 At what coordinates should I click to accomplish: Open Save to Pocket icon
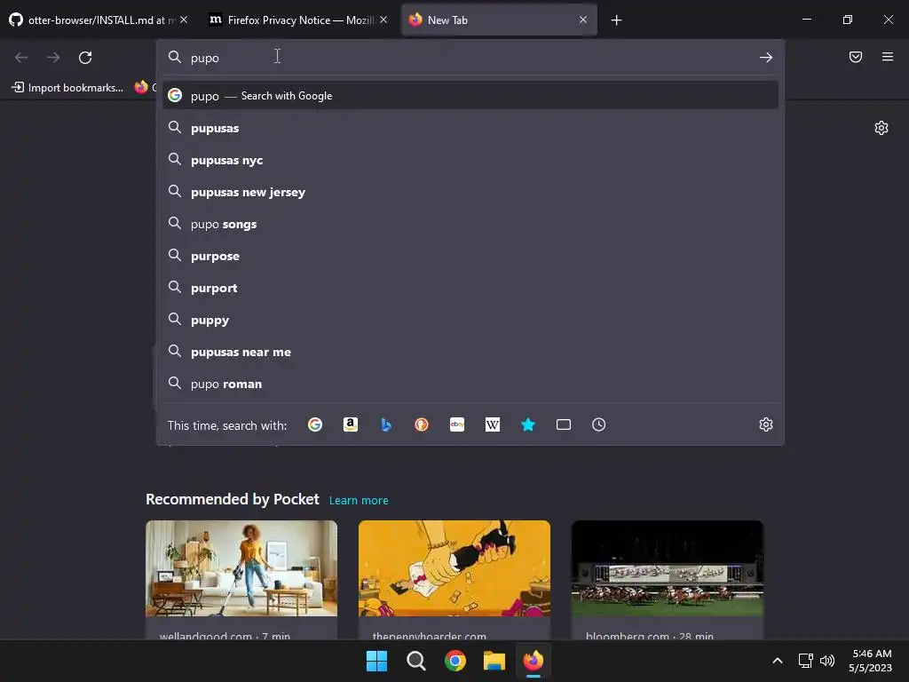(855, 57)
